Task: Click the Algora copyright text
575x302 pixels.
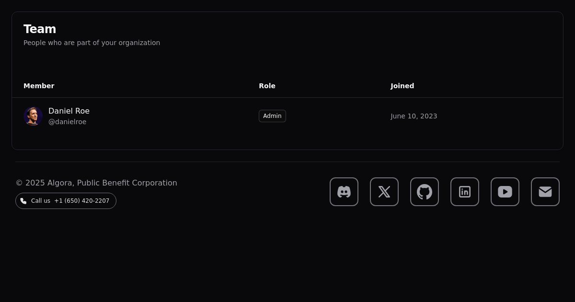Action: [96, 183]
